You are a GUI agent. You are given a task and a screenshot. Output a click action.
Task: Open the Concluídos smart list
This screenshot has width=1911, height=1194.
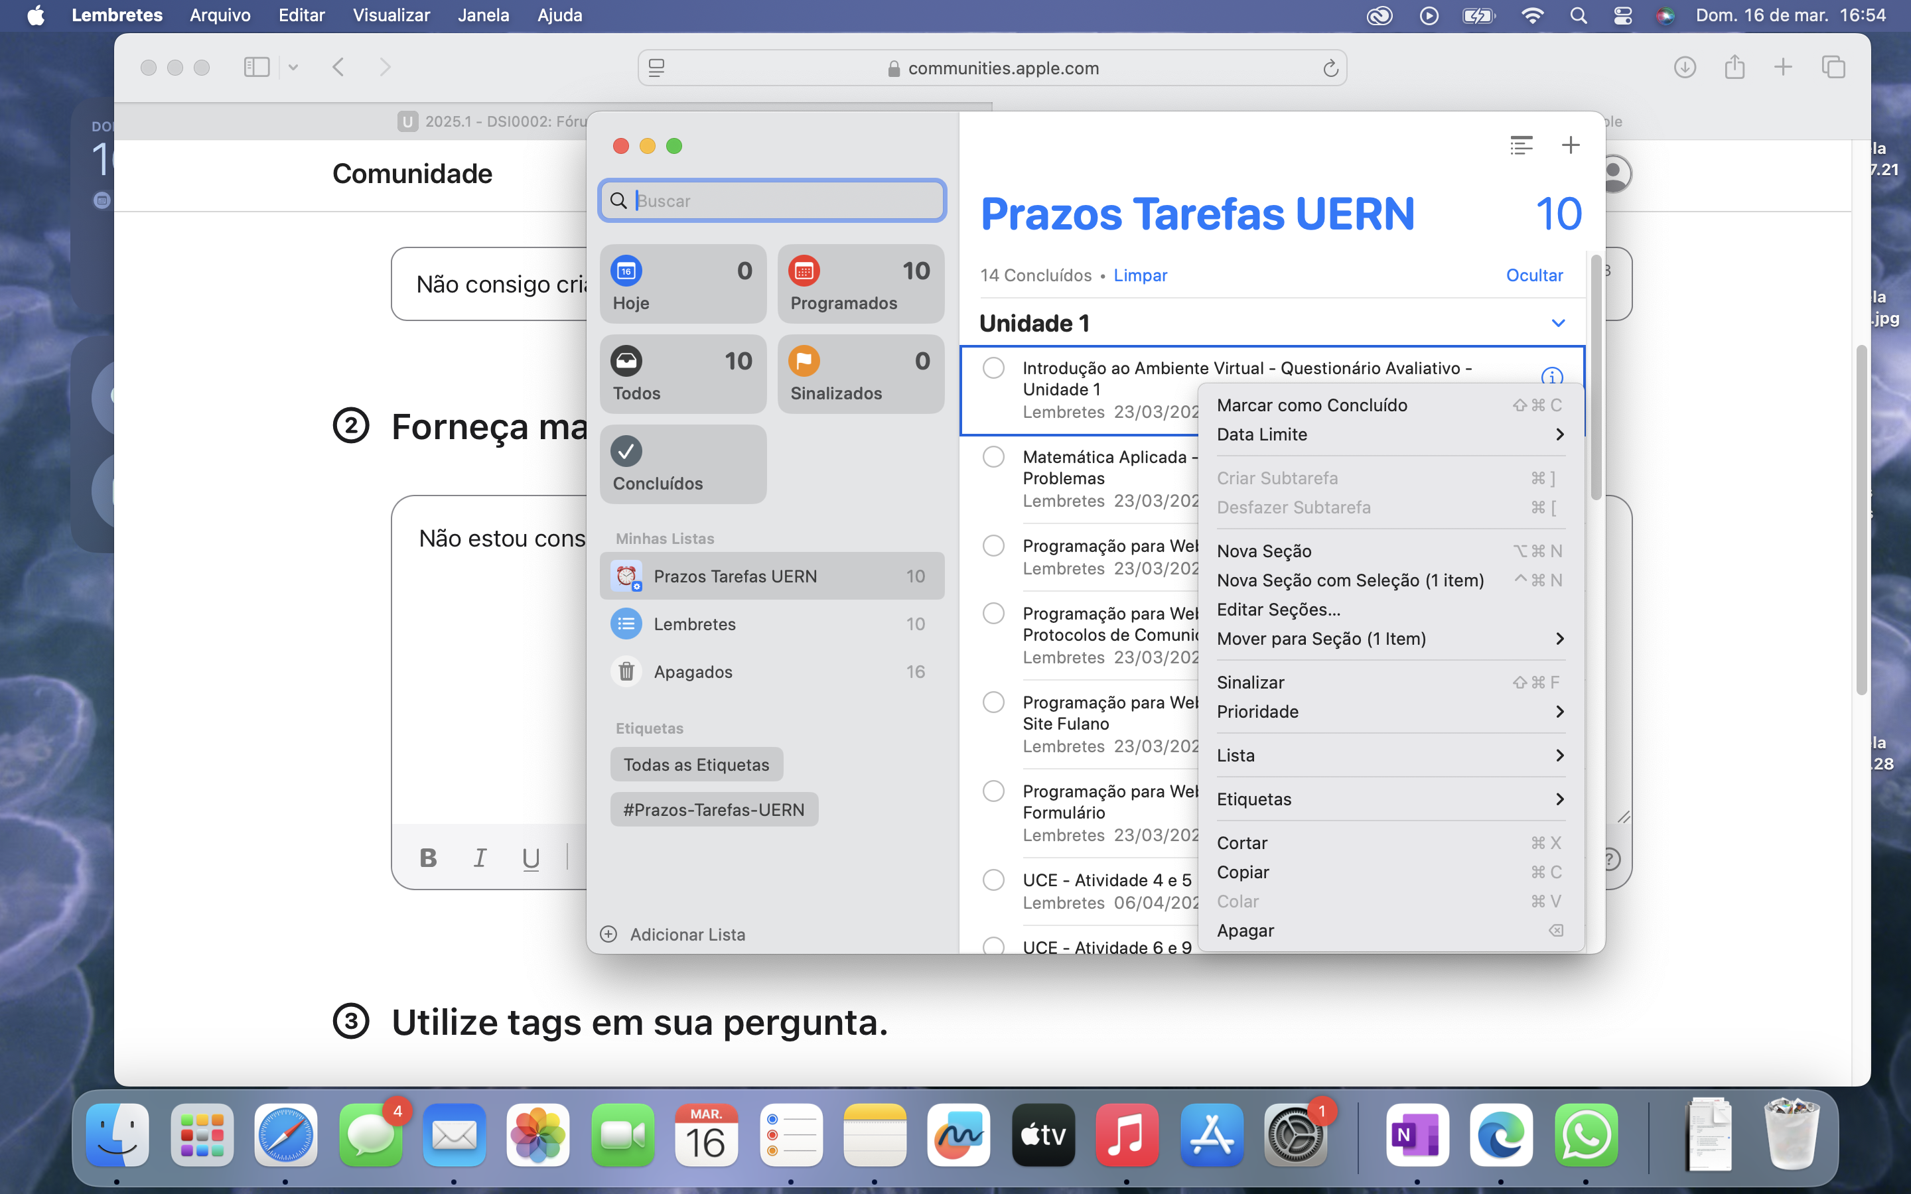pos(682,464)
